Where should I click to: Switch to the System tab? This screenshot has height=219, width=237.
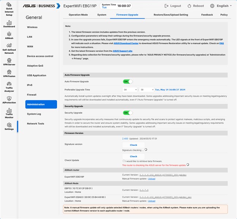point(102,15)
